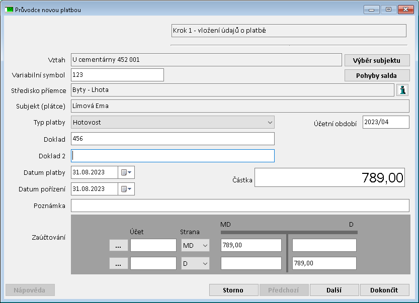Click into the Doklad field
Viewport: 419px width, 303px height.
[x=173, y=139]
